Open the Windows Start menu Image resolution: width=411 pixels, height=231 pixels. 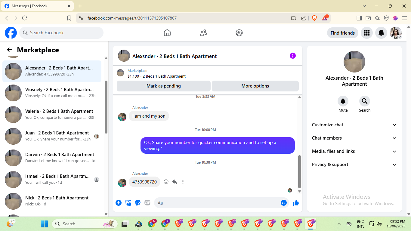coord(44,224)
